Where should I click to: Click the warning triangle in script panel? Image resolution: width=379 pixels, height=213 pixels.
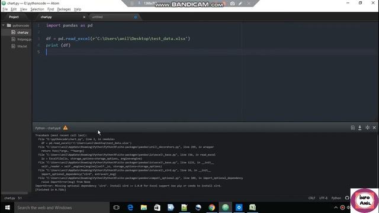pyautogui.click(x=65, y=128)
